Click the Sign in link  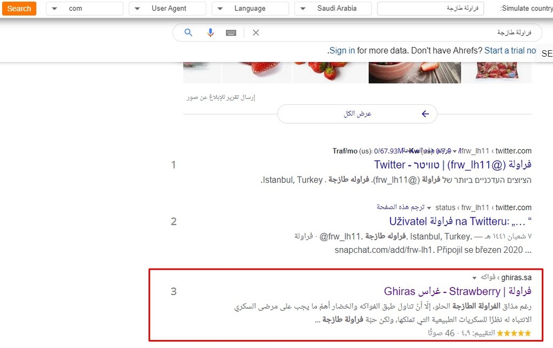(x=342, y=50)
